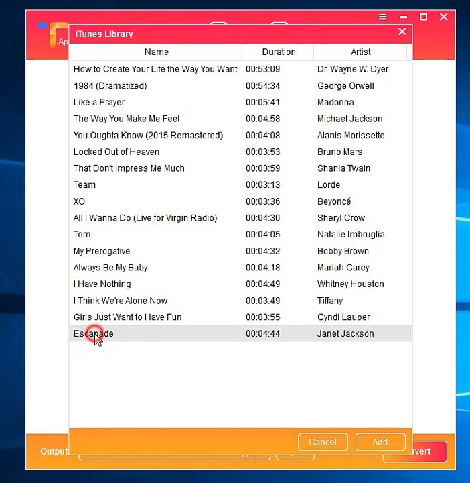Image resolution: width=470 pixels, height=483 pixels.
Task: Click the duration "00:04:32"
Action: pos(263,251)
